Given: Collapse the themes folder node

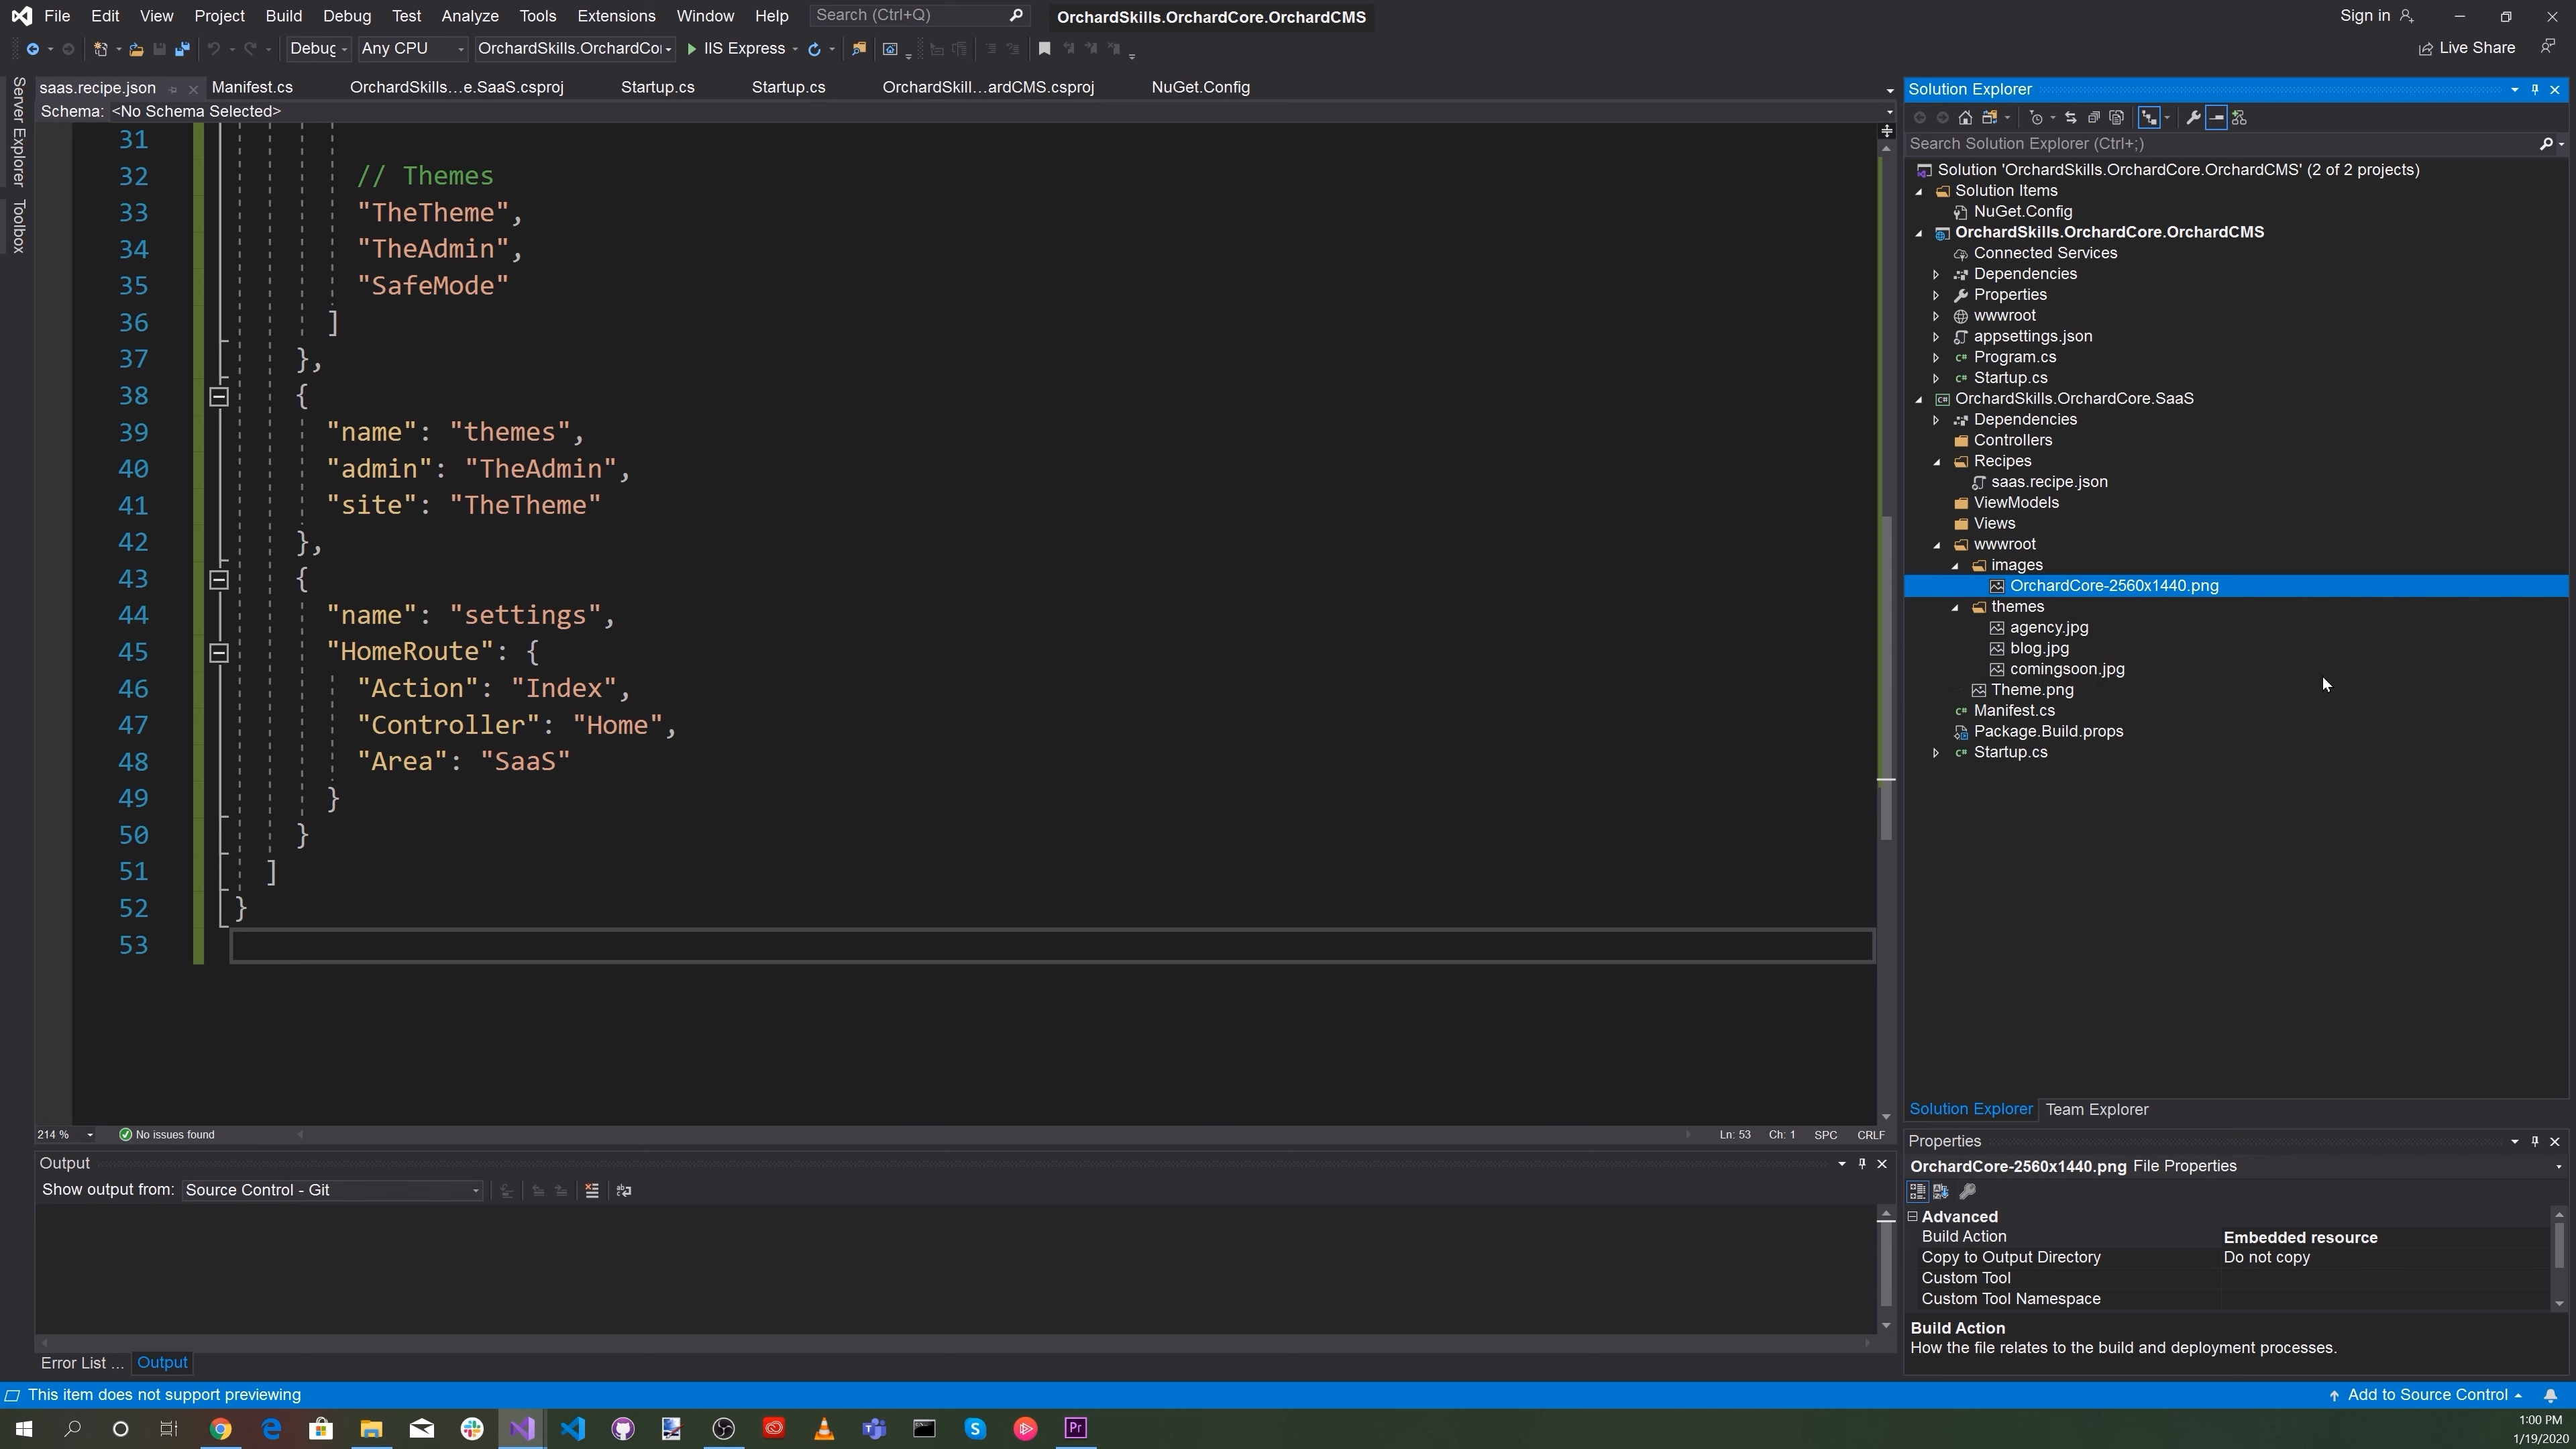Looking at the screenshot, I should point(1955,608).
